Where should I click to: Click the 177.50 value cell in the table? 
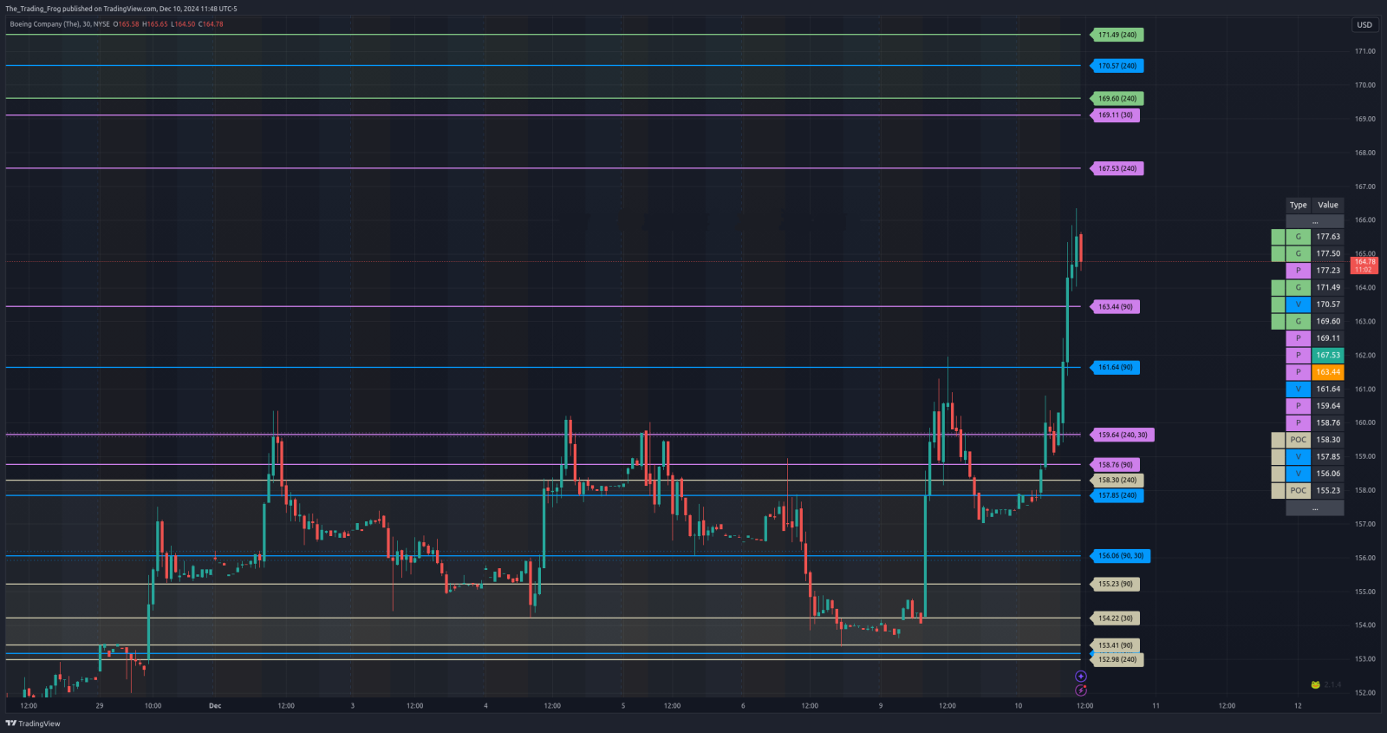[1328, 254]
